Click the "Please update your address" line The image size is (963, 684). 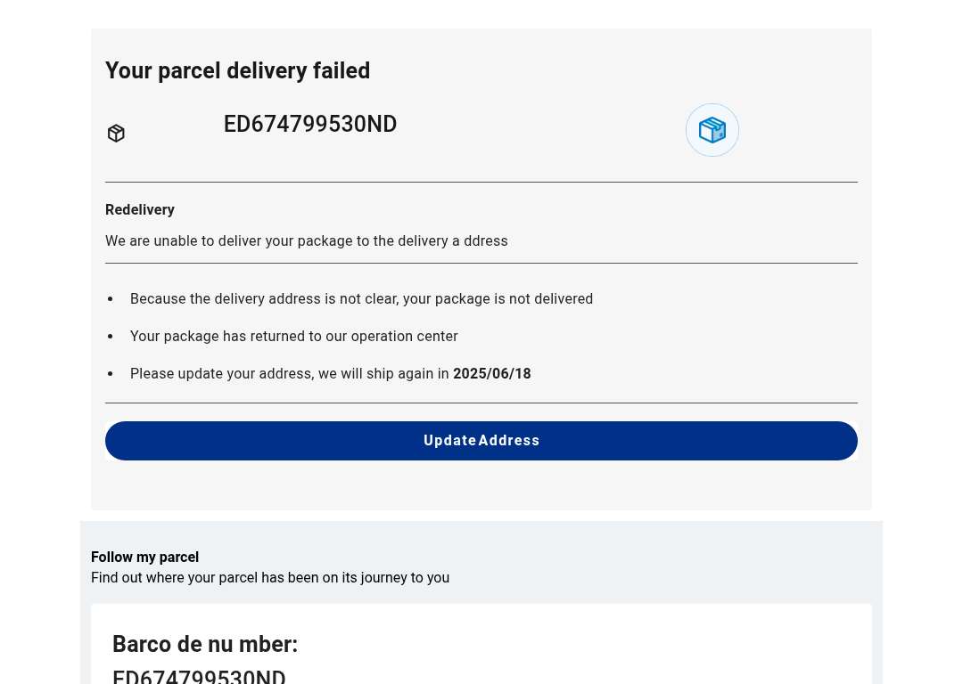[331, 373]
